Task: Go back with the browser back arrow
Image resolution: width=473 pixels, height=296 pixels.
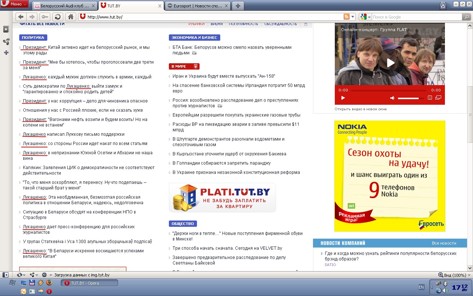Action: click(21, 17)
